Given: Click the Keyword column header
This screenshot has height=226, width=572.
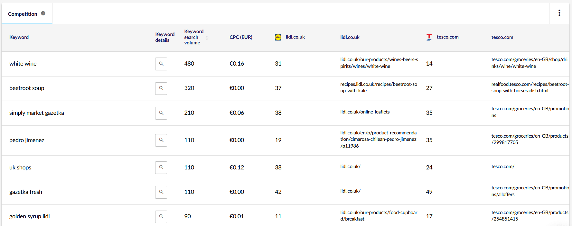Looking at the screenshot, I should pyautogui.click(x=19, y=37).
